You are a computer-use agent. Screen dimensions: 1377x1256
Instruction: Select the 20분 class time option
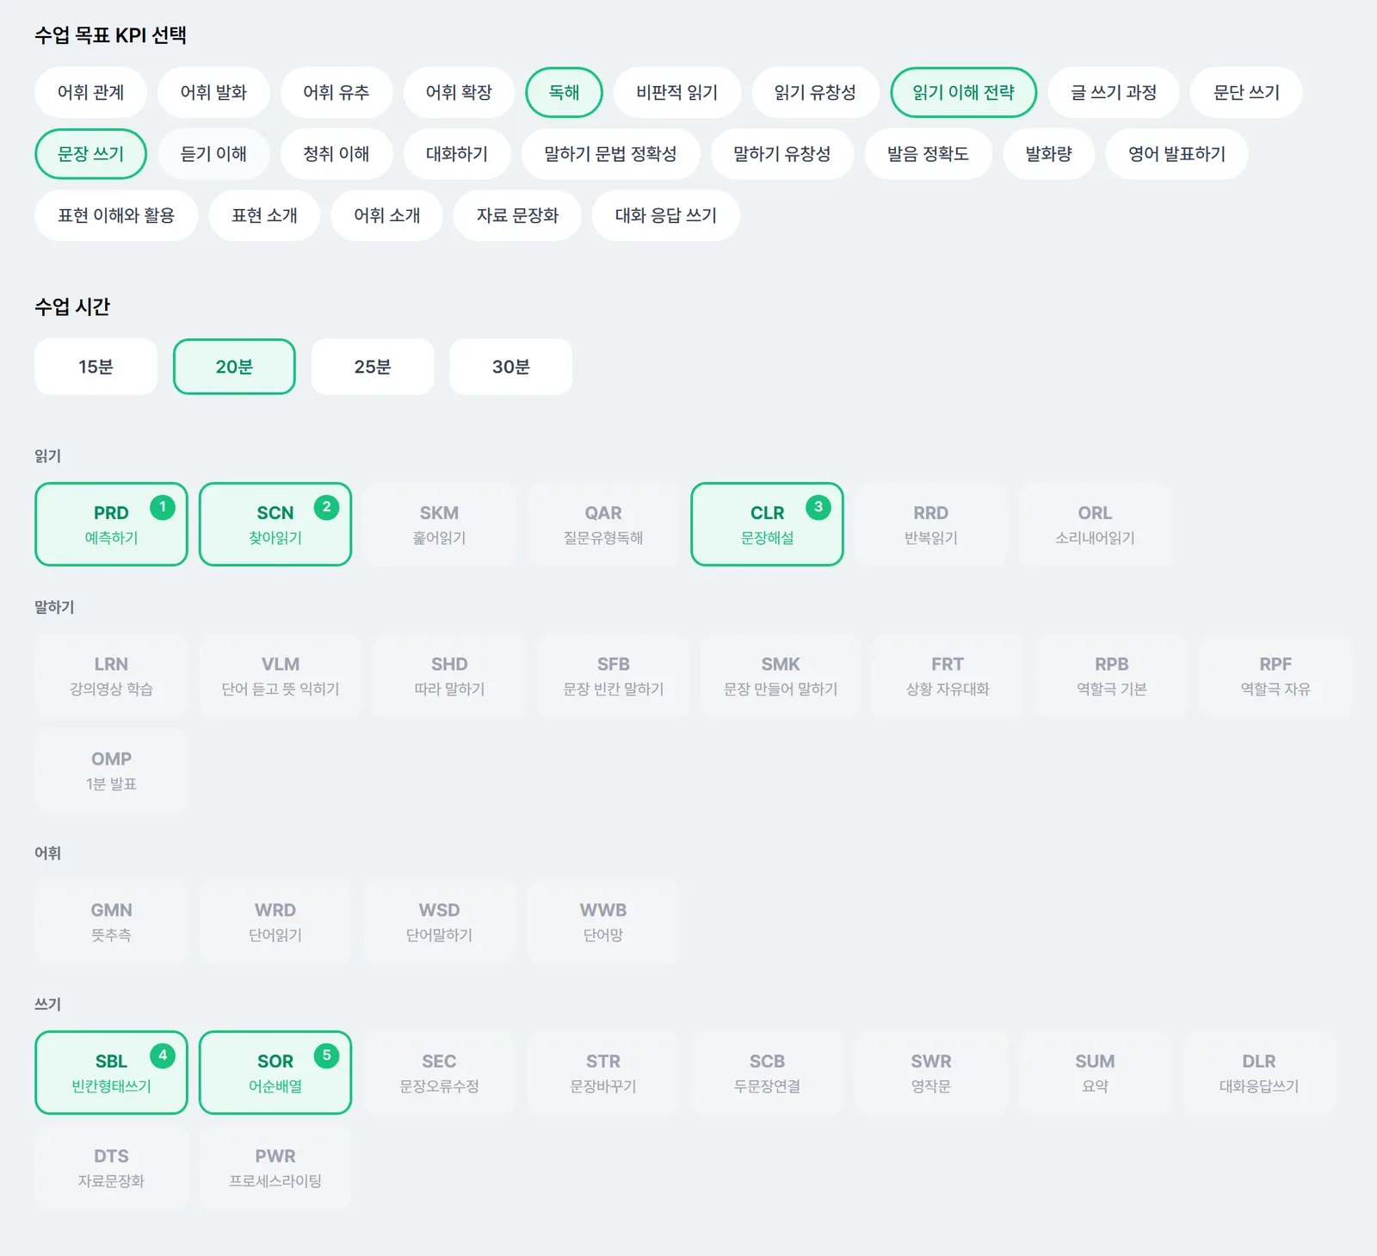pyautogui.click(x=234, y=367)
